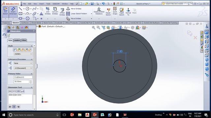Click Repair Sketch tool

point(108,12)
